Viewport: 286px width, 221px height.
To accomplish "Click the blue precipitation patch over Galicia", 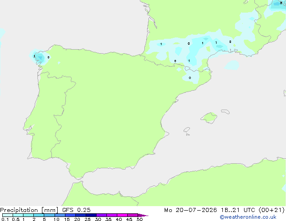I will click(x=39, y=57).
